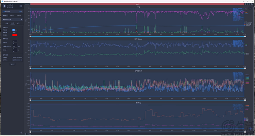This screenshot has height=136, width=255.
Task: Click the FrameTime threshold input field
Action: tap(15, 46)
